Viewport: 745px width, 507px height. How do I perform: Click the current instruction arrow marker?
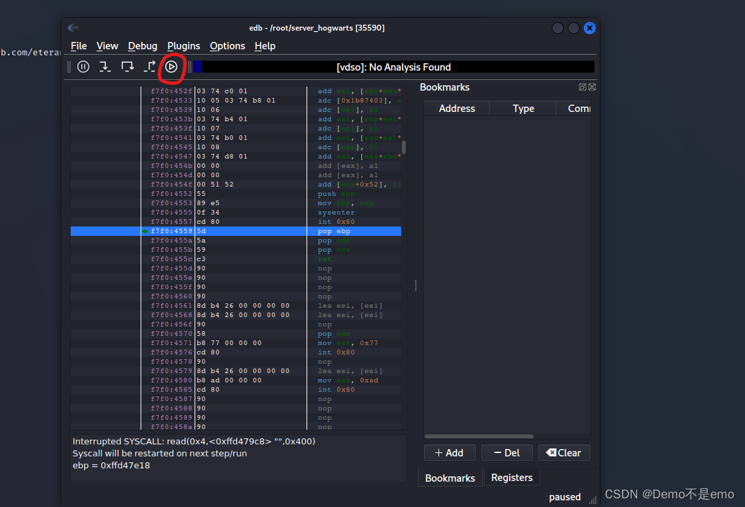pos(145,231)
